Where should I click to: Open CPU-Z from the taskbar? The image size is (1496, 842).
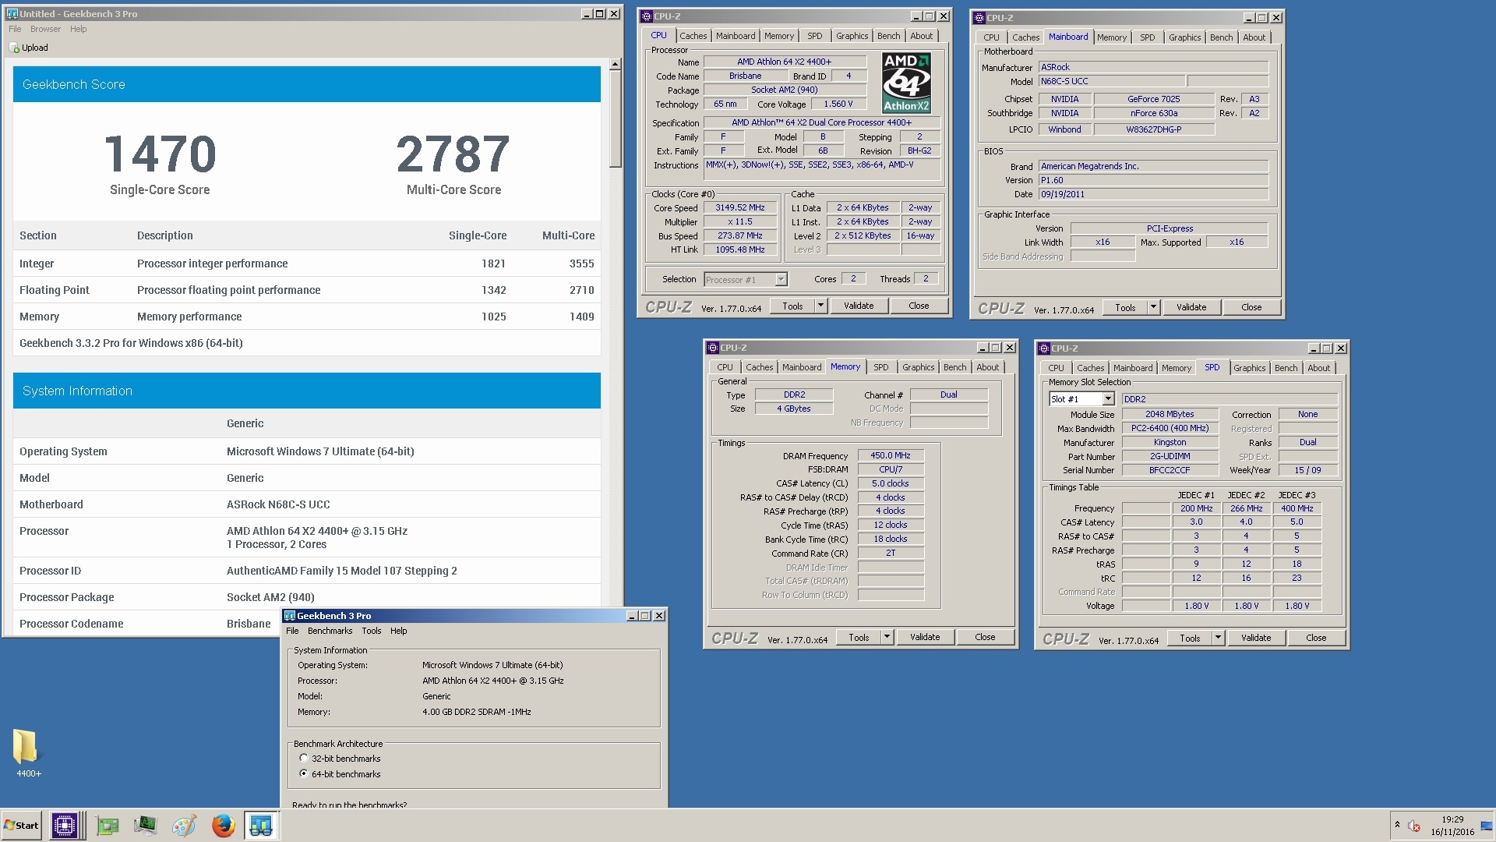pos(65,826)
